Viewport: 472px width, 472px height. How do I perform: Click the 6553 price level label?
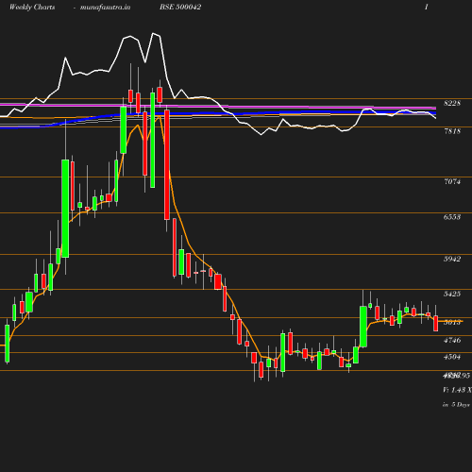(x=452, y=217)
